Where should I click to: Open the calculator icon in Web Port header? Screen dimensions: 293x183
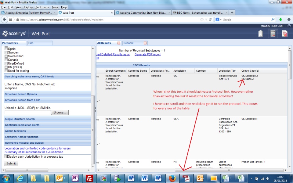coord(273,34)
